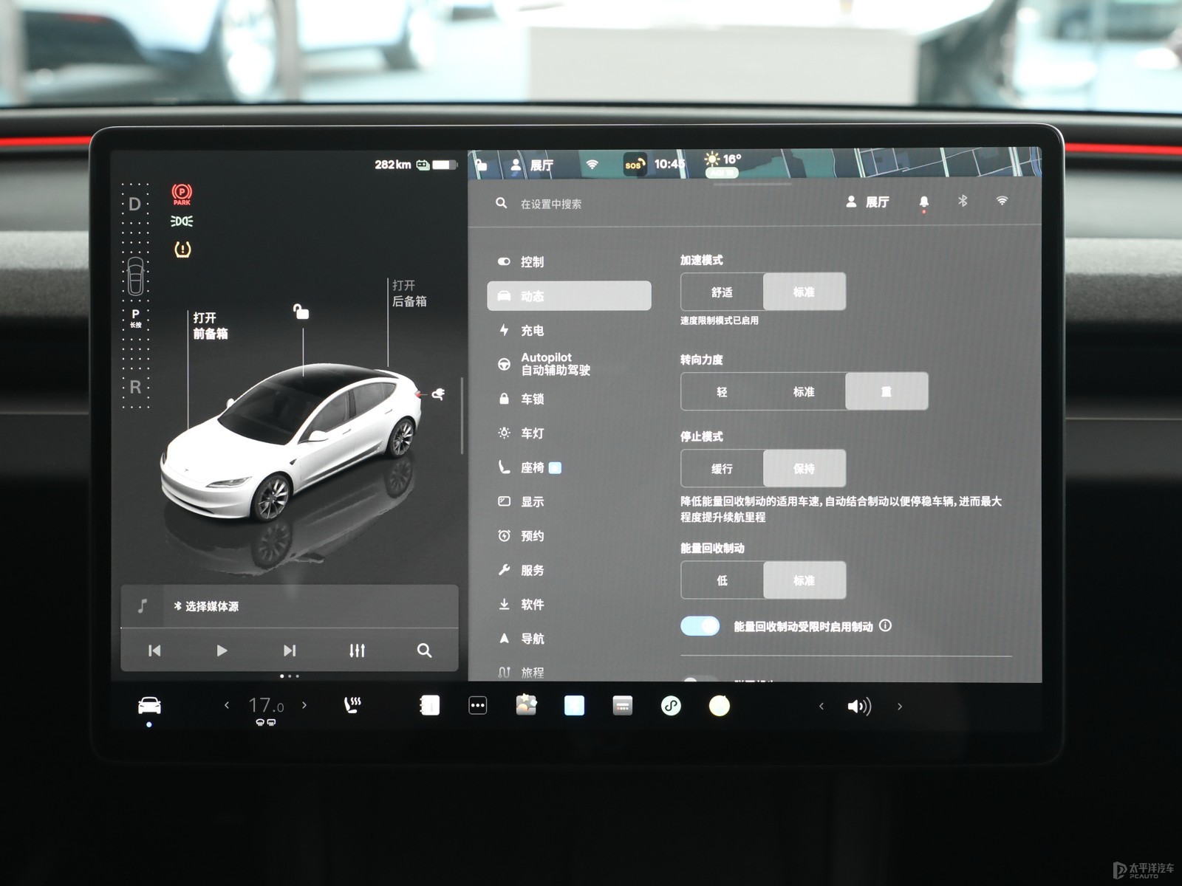The width and height of the screenshot is (1182, 886).
Task: Tap the P park button on gear strip
Action: coord(135,318)
